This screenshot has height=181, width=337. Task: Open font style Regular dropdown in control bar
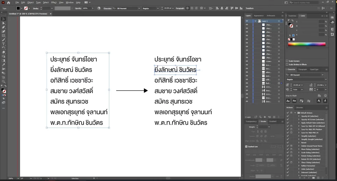point(158,8)
